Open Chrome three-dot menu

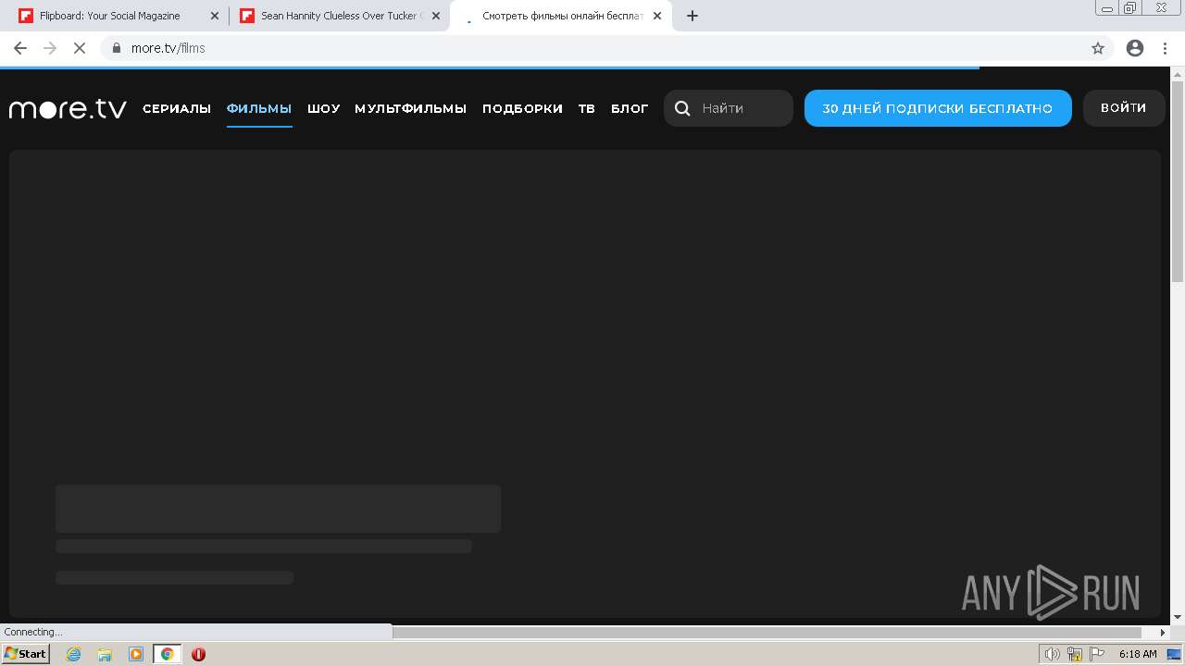click(1166, 48)
